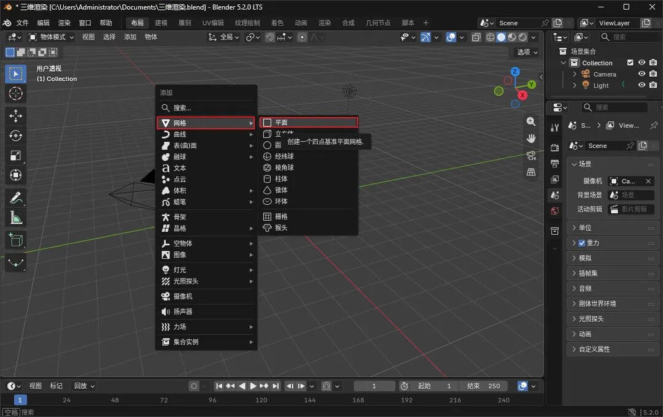Disable Camera in renders icon

(653, 74)
